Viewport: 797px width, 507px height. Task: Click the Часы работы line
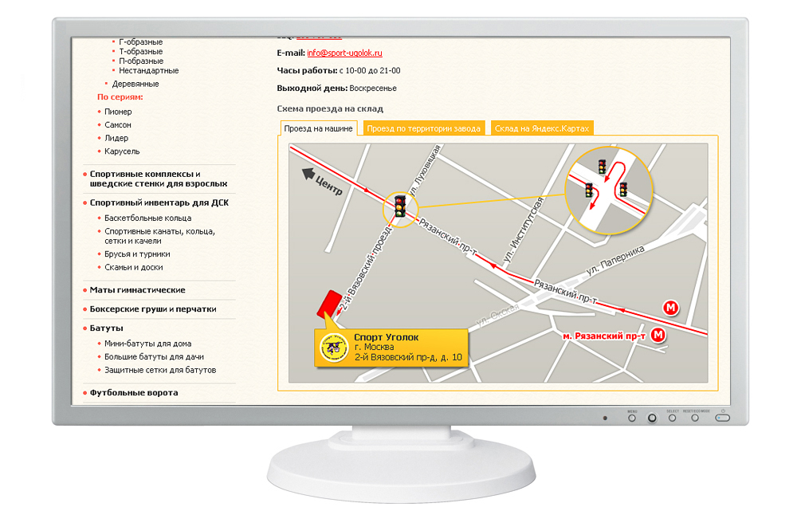[x=339, y=71]
